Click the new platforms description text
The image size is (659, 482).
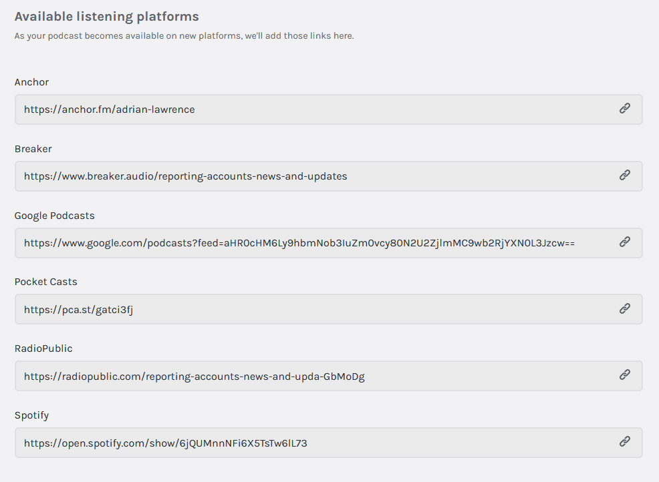[184, 36]
